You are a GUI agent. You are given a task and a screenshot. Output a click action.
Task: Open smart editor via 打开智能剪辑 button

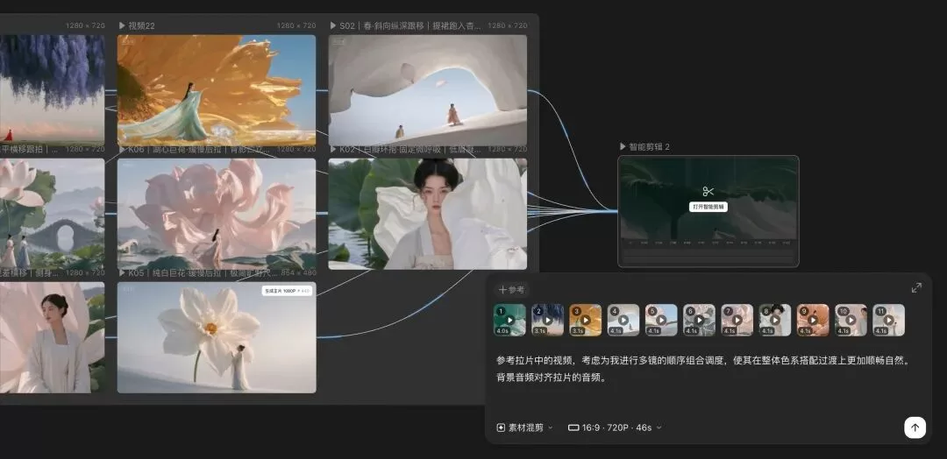[x=708, y=206]
